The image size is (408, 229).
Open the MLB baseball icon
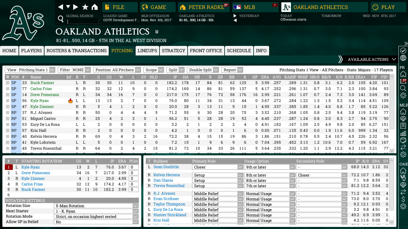[x=403, y=140]
